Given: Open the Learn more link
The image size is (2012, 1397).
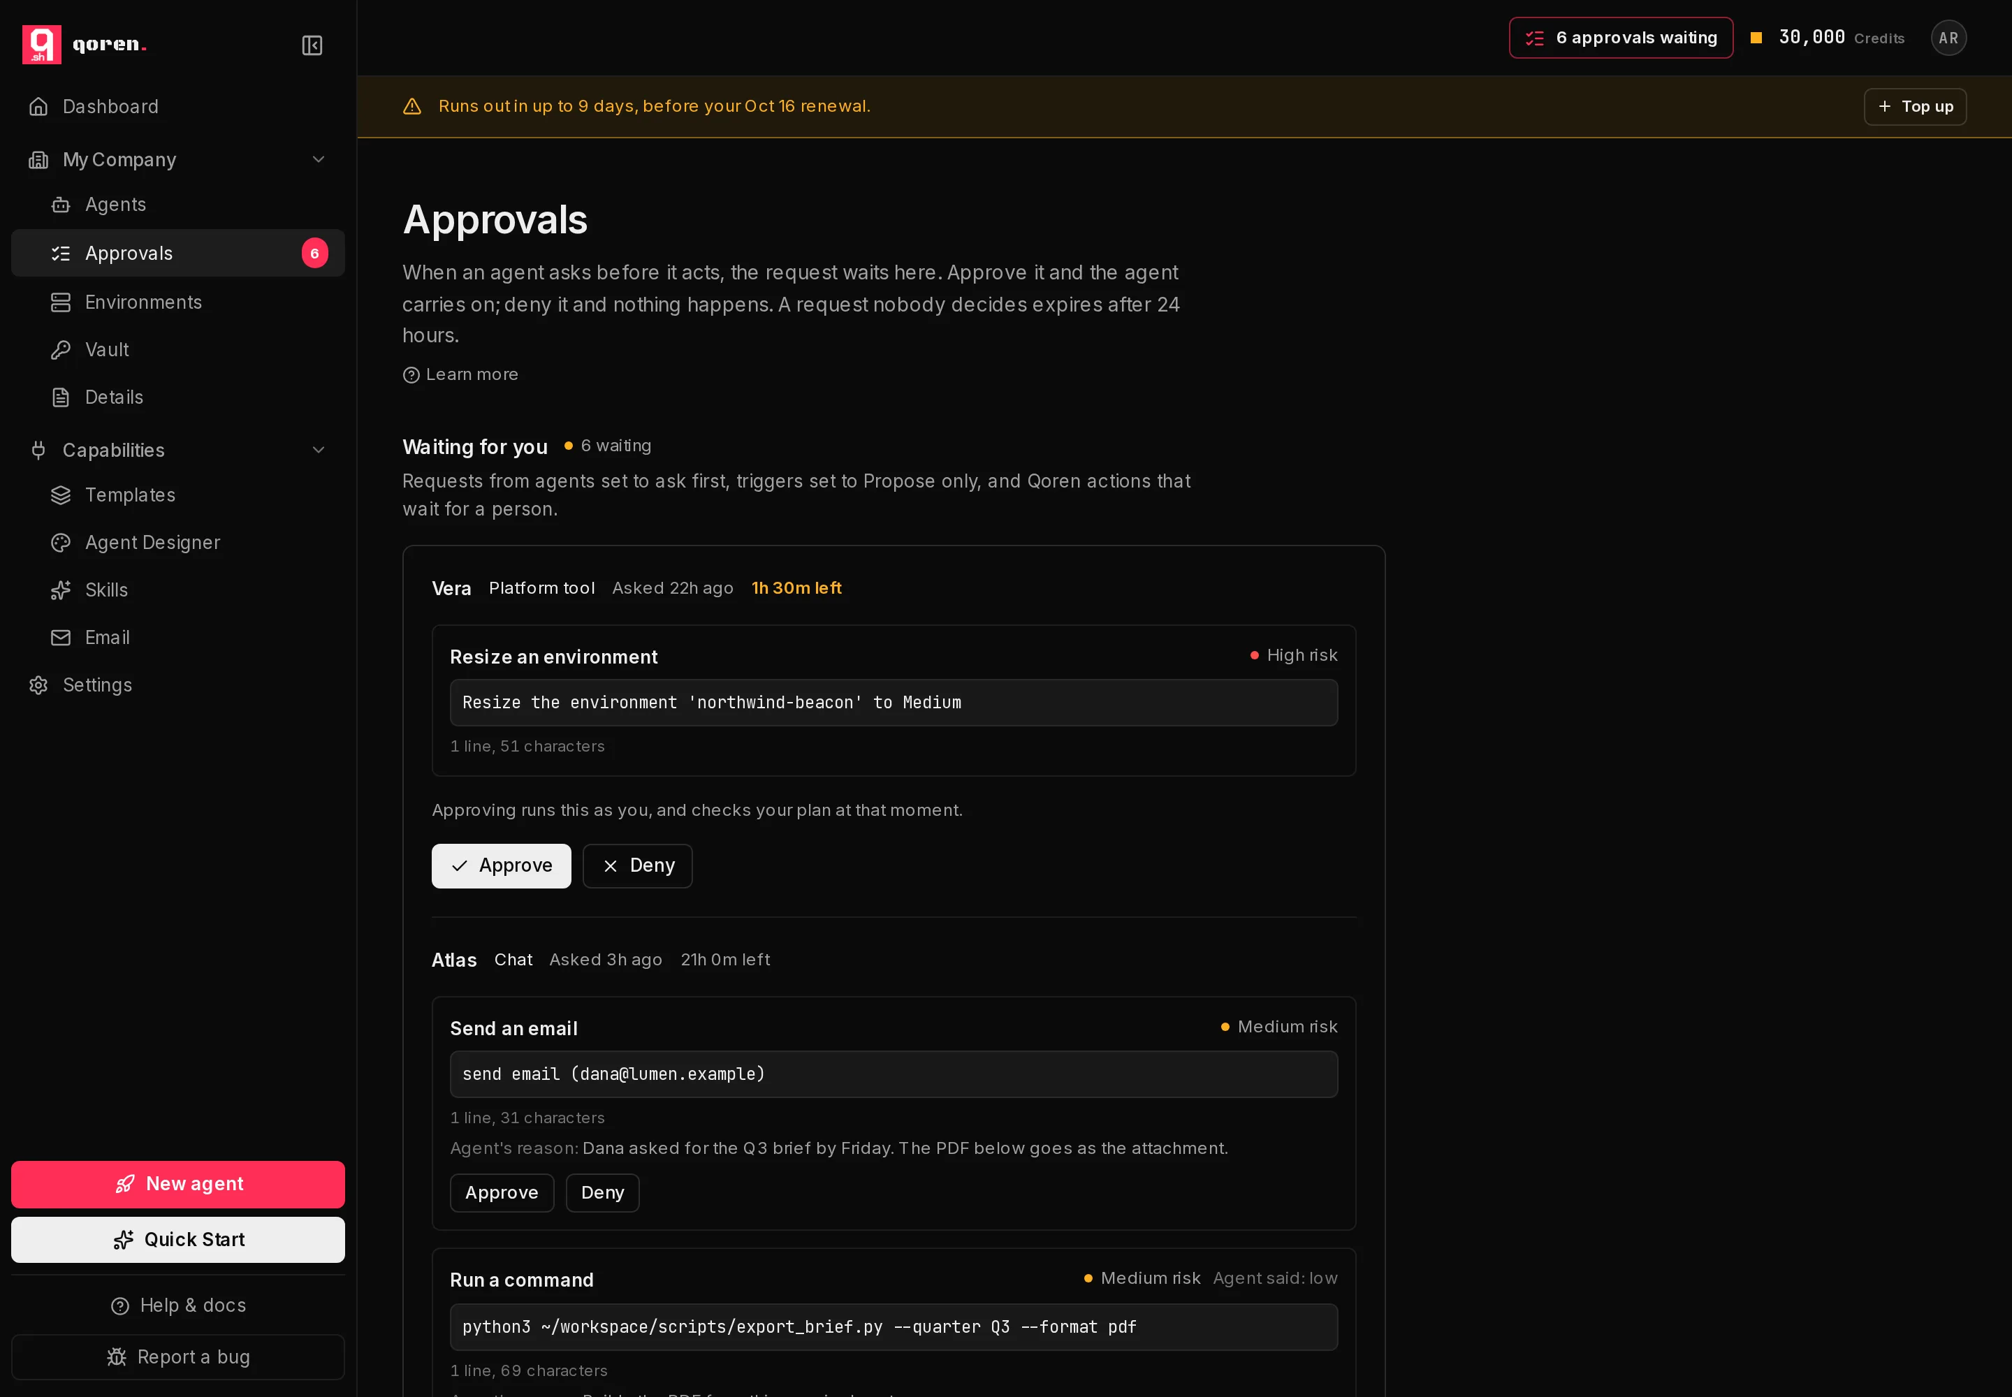Looking at the screenshot, I should coord(460,374).
